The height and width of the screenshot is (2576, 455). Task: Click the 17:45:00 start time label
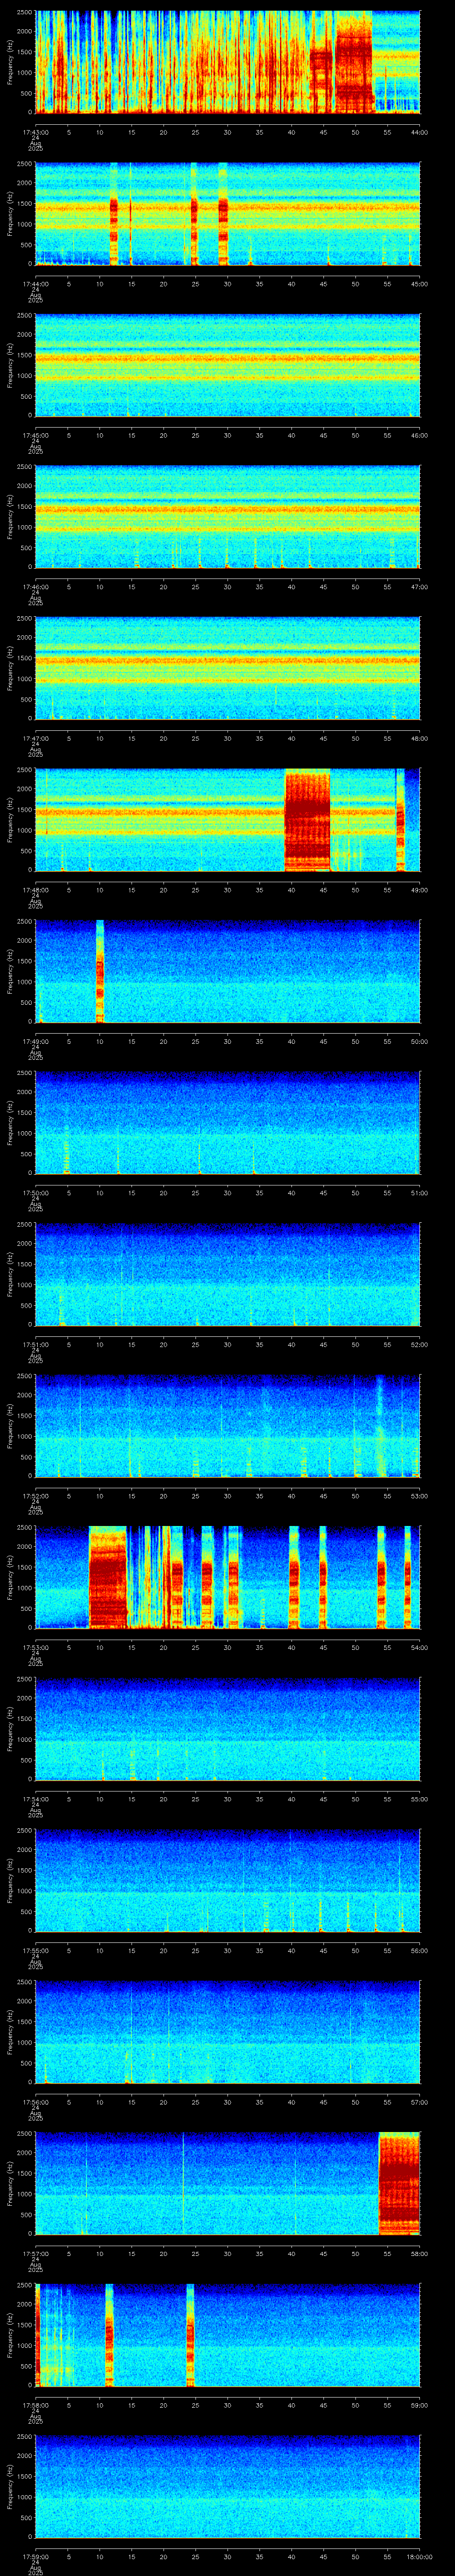click(36, 435)
